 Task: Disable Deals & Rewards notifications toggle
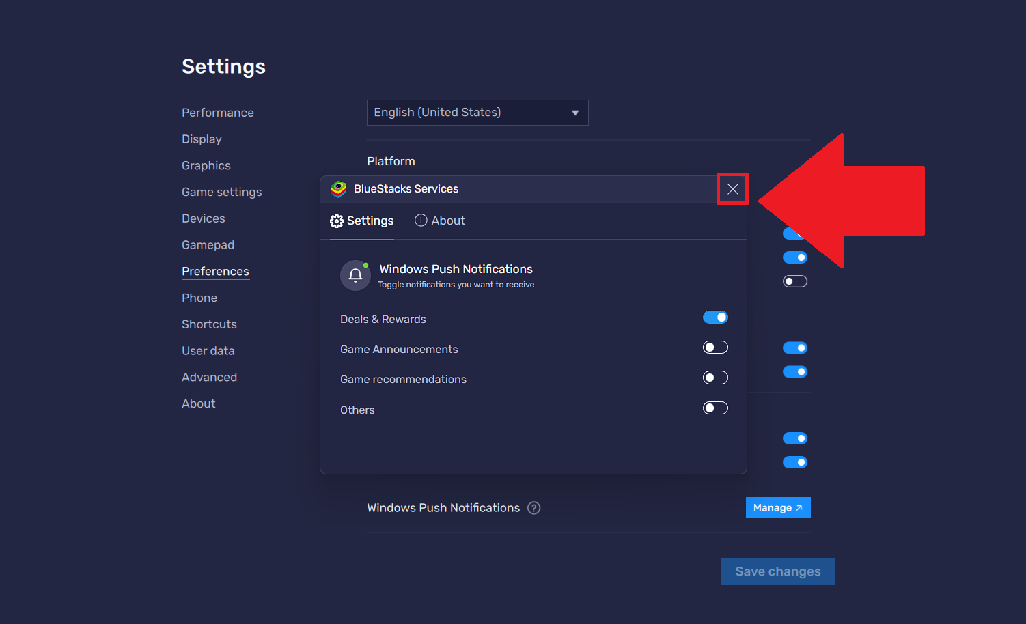click(715, 317)
